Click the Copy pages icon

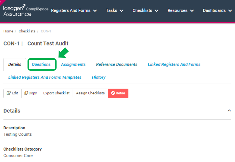26,93
